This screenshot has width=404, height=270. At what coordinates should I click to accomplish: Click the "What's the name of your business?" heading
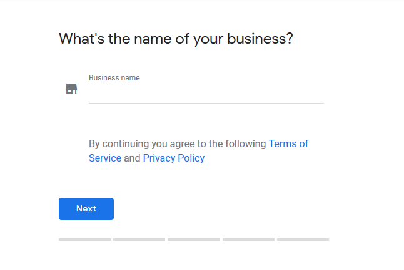pos(176,39)
